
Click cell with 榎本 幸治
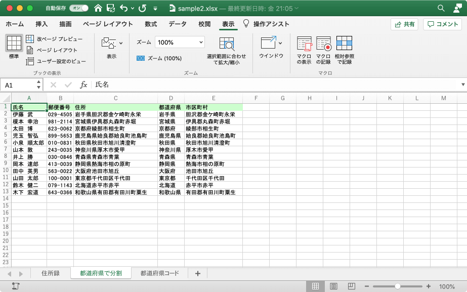(x=29, y=121)
